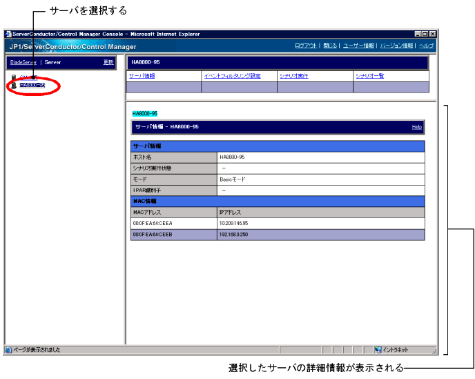Click the モード label cell
475x379 pixels.
point(174,179)
